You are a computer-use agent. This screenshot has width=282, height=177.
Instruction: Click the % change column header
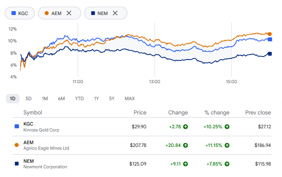pos(217,112)
